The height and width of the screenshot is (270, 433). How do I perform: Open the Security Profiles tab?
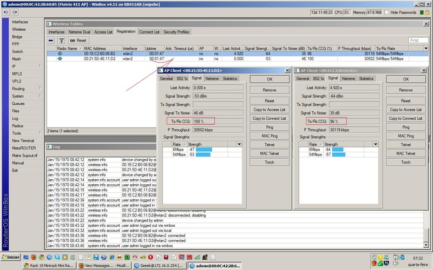tap(176, 32)
